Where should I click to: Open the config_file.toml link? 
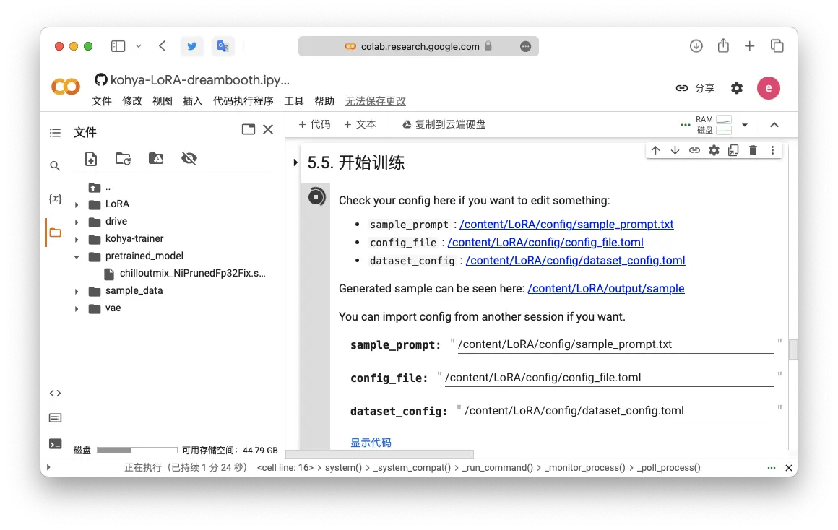(545, 243)
